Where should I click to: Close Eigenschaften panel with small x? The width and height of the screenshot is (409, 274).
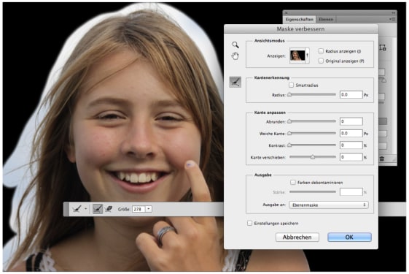(x=286, y=13)
